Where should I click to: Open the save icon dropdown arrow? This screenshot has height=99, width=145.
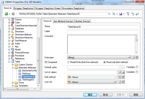click(x=124, y=14)
